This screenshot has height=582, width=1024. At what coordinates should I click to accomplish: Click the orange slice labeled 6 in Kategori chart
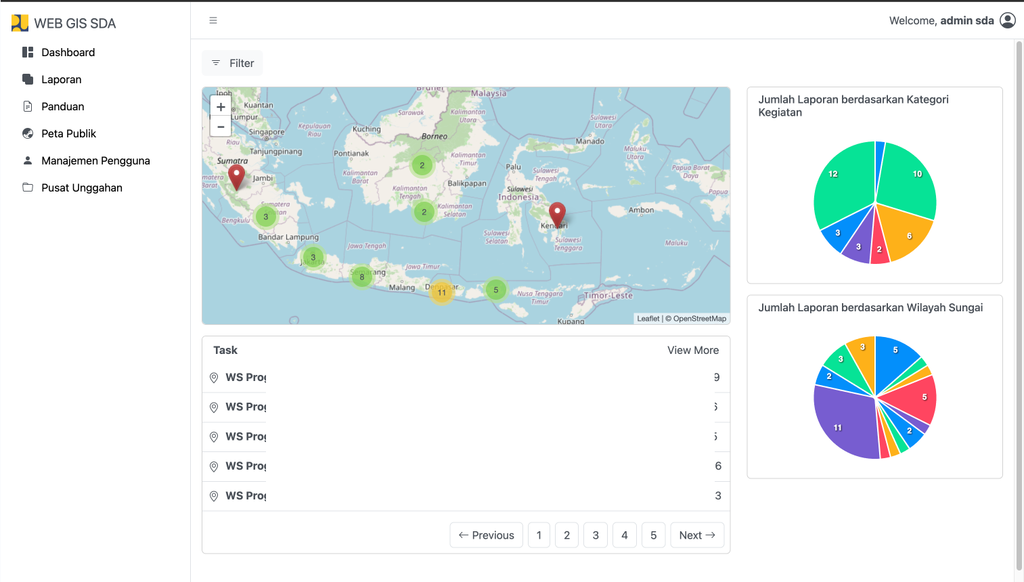point(907,233)
